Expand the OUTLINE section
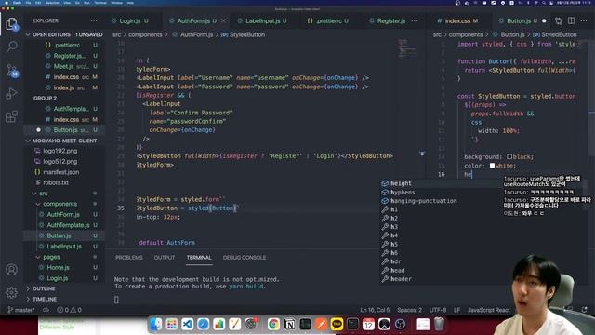Image resolution: width=595 pixels, height=335 pixels. [x=44, y=288]
